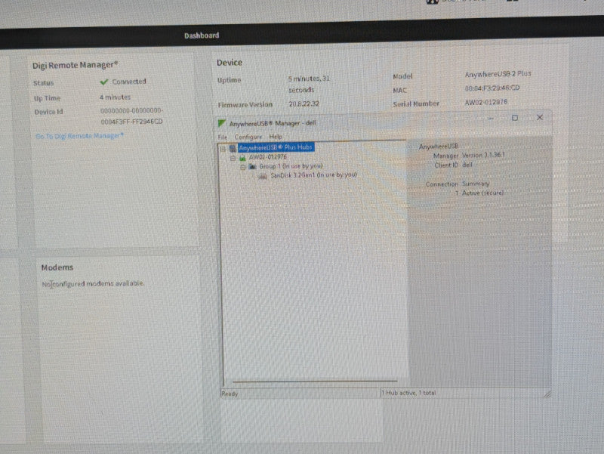Open the Help menu
This screenshot has height=454, width=604.
point(276,137)
